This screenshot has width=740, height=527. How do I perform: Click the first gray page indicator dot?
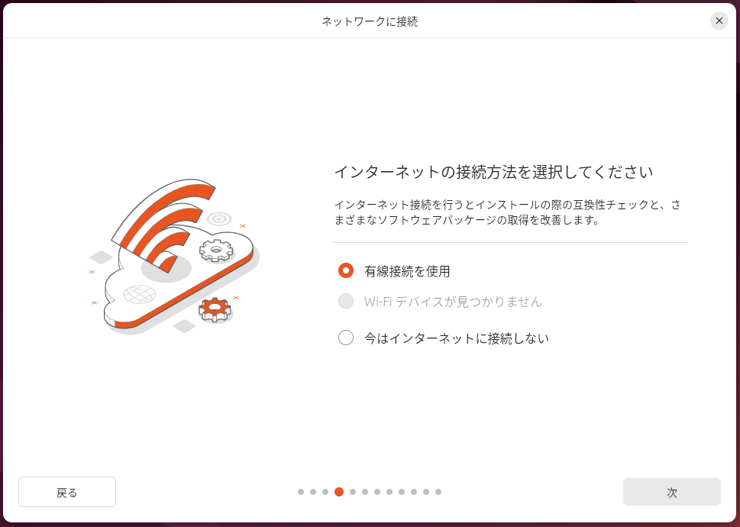301,492
